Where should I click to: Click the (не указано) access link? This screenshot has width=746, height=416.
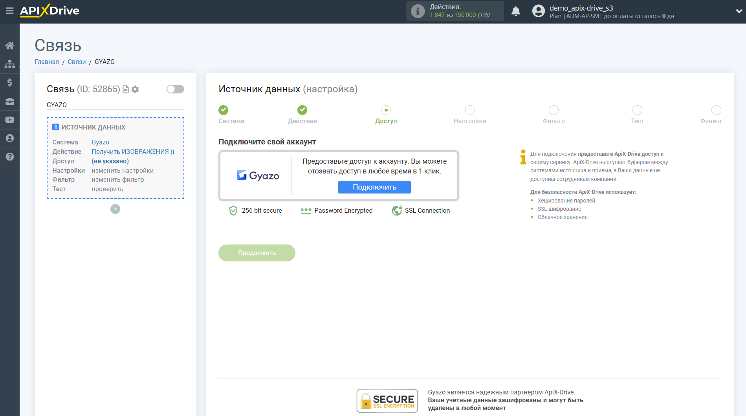pyautogui.click(x=110, y=161)
